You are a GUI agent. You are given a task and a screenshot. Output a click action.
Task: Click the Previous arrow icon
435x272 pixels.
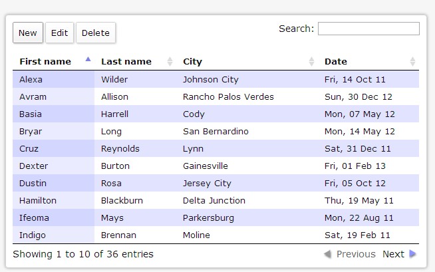click(x=328, y=253)
